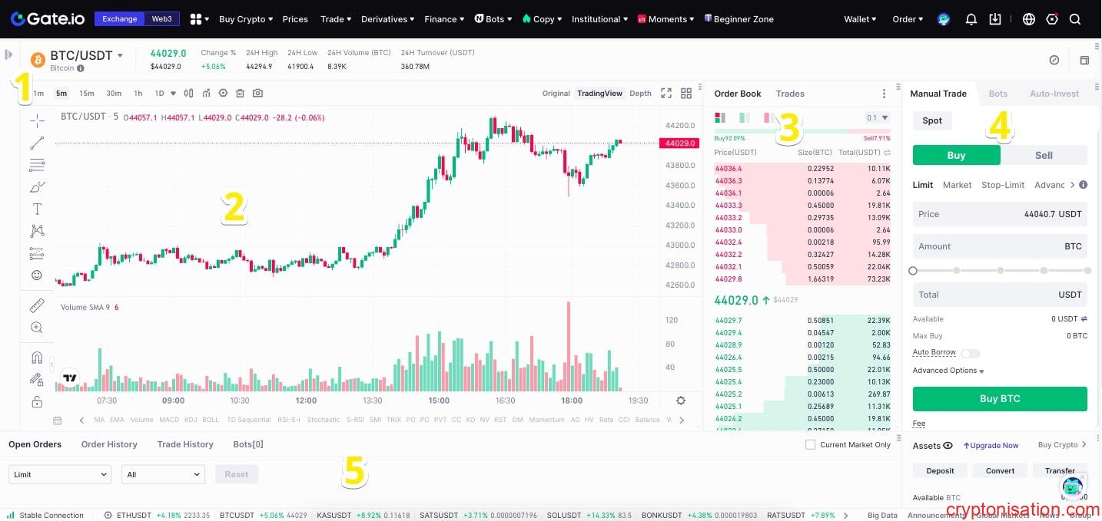This screenshot has height=521, width=1102.
Task: Open the notifications bell
Action: click(x=971, y=19)
